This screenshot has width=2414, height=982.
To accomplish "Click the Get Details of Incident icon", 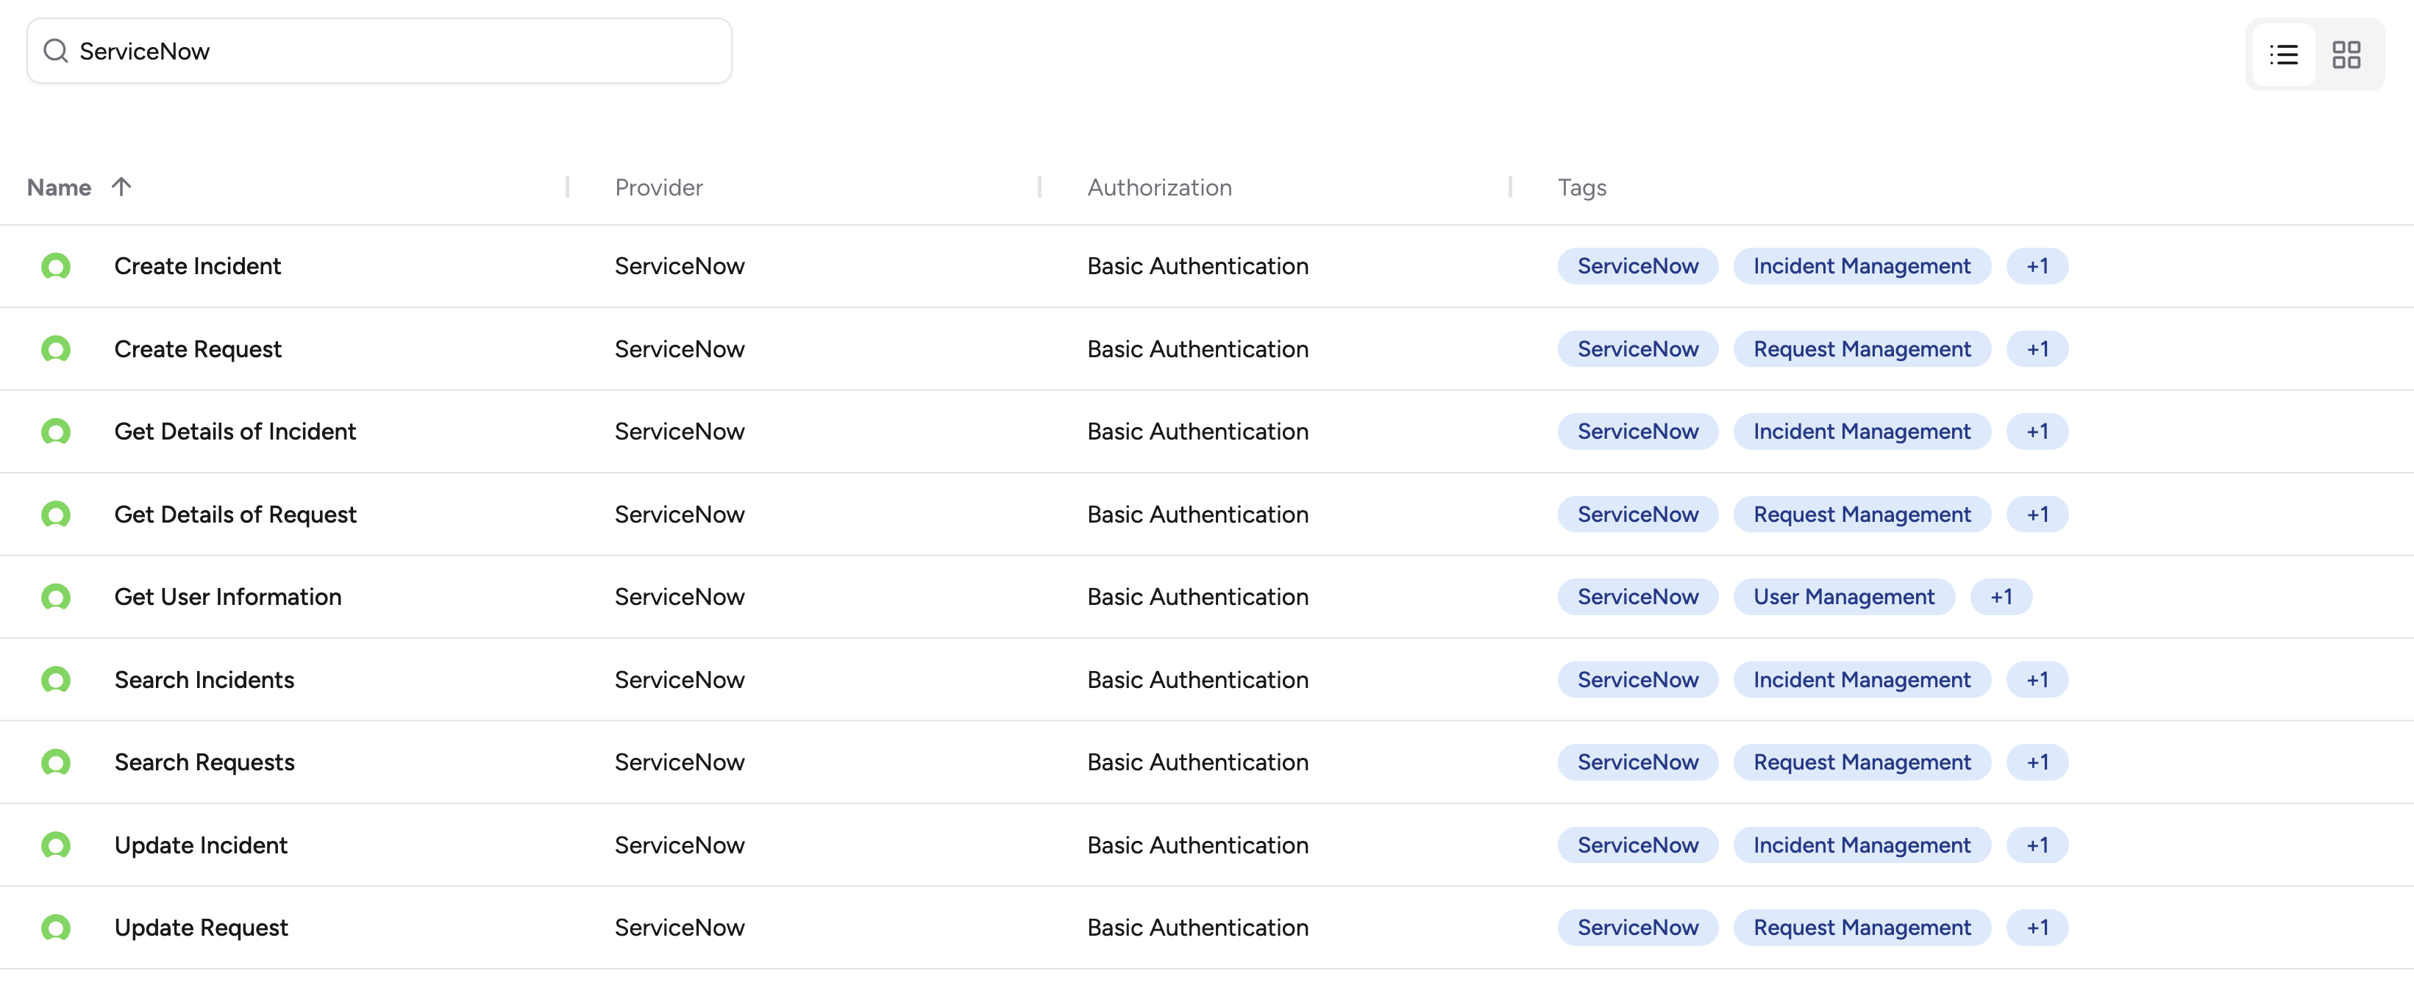I will (56, 431).
